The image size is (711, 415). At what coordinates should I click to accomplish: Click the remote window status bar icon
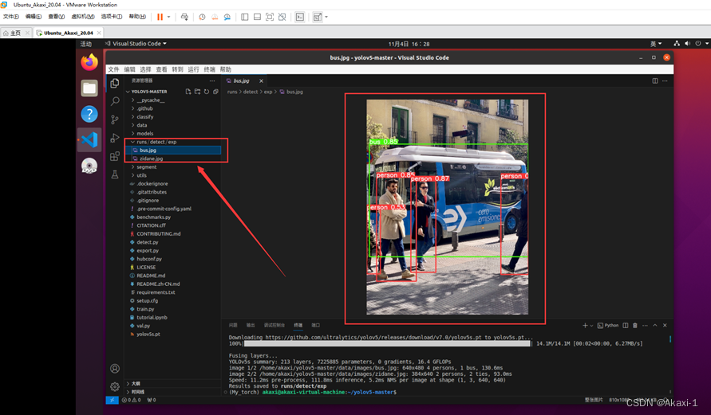(x=112, y=400)
